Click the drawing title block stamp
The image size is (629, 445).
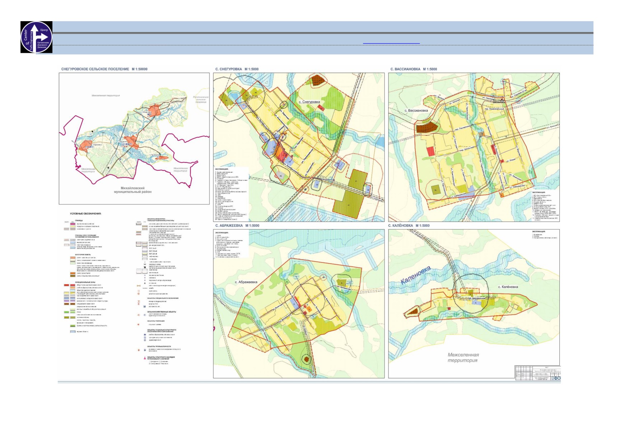(x=538, y=373)
